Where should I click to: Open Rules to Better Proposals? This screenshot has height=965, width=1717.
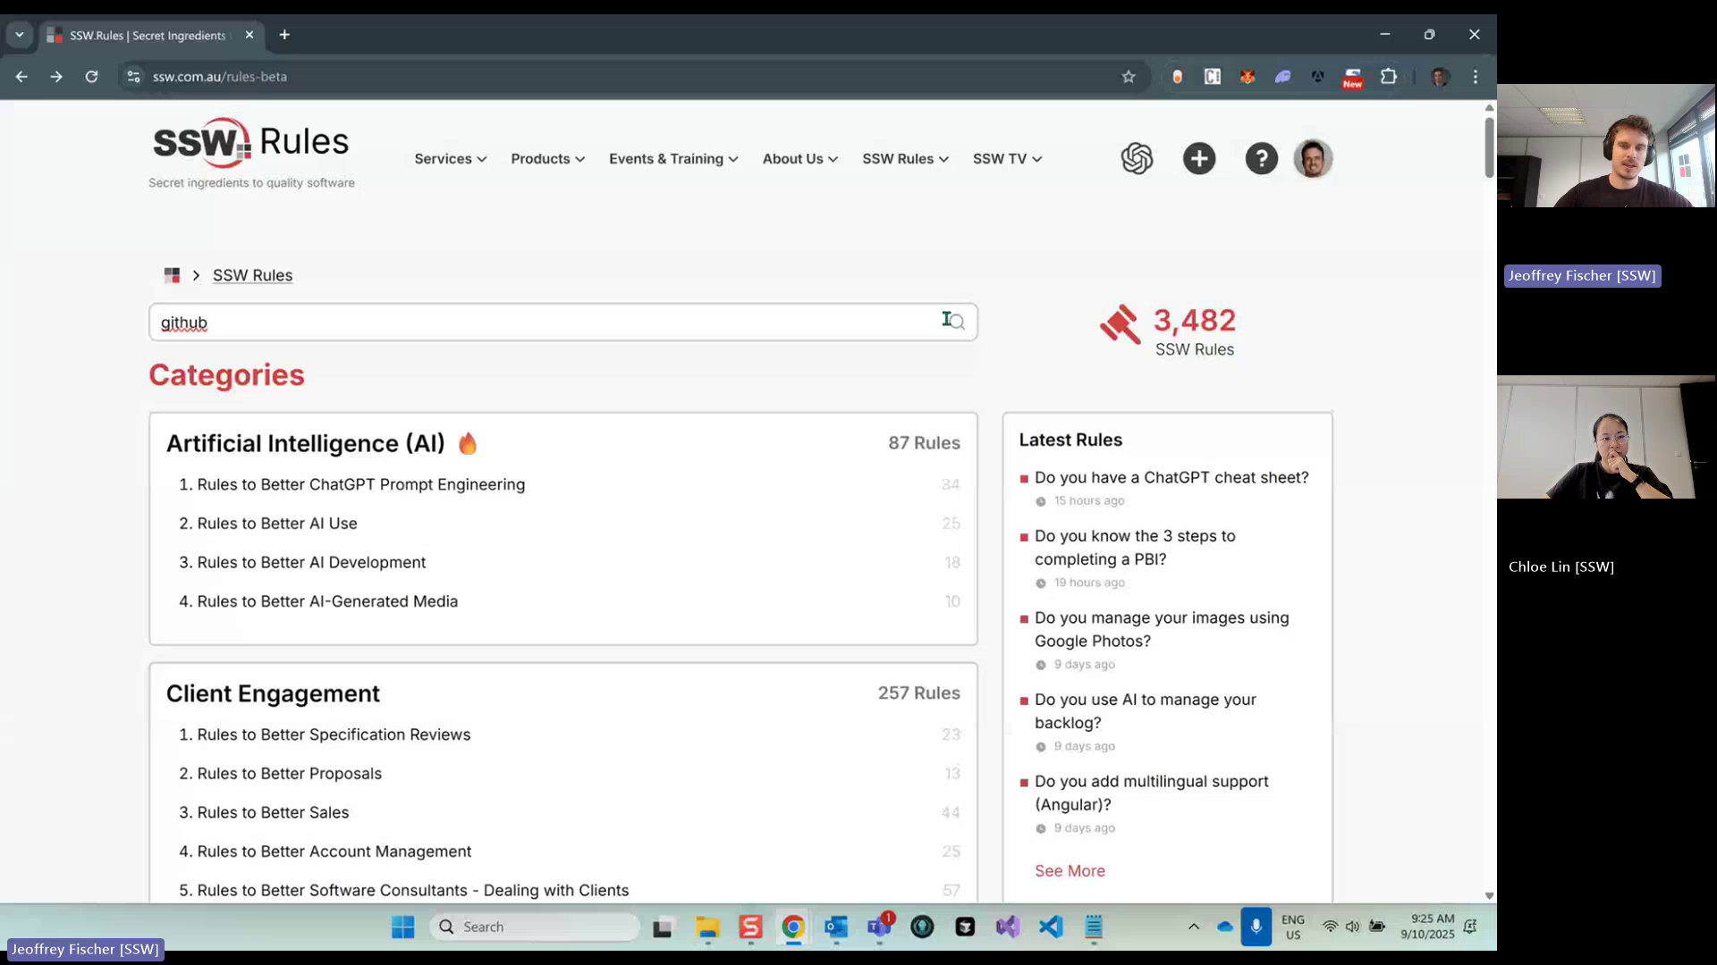pyautogui.click(x=289, y=774)
